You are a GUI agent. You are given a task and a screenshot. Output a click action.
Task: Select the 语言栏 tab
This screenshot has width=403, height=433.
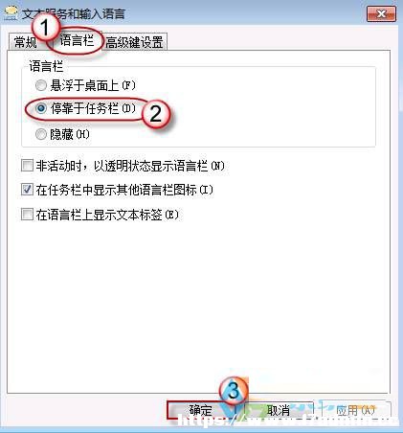tap(77, 40)
